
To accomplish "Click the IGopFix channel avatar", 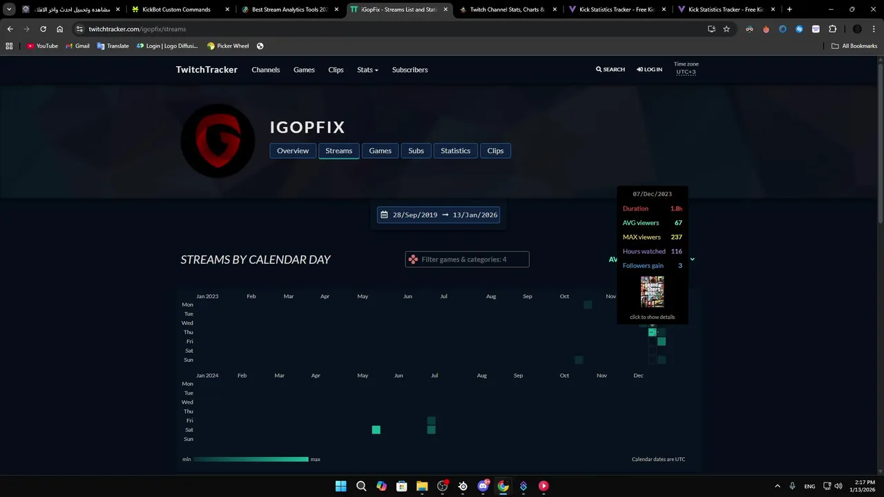I will (218, 140).
